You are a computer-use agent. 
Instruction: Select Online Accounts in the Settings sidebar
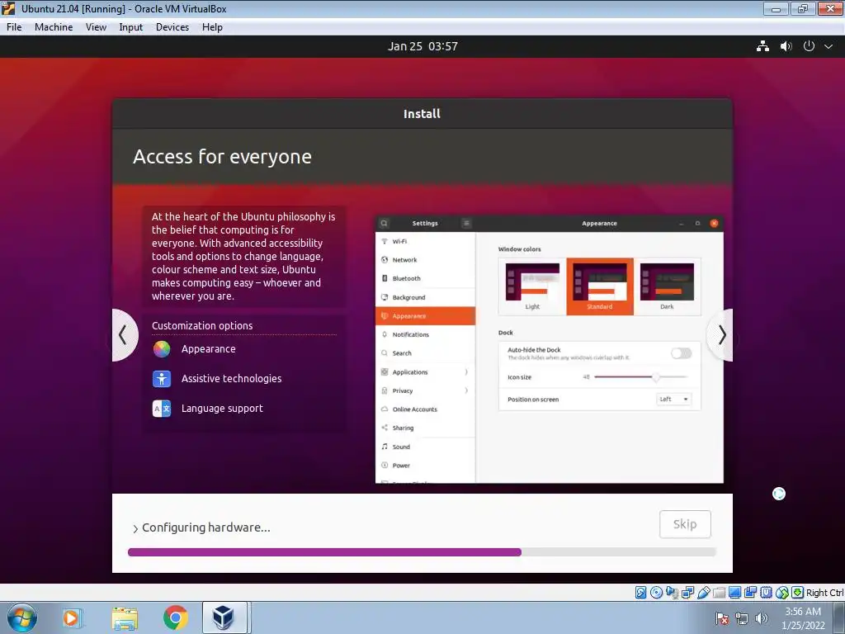425,409
